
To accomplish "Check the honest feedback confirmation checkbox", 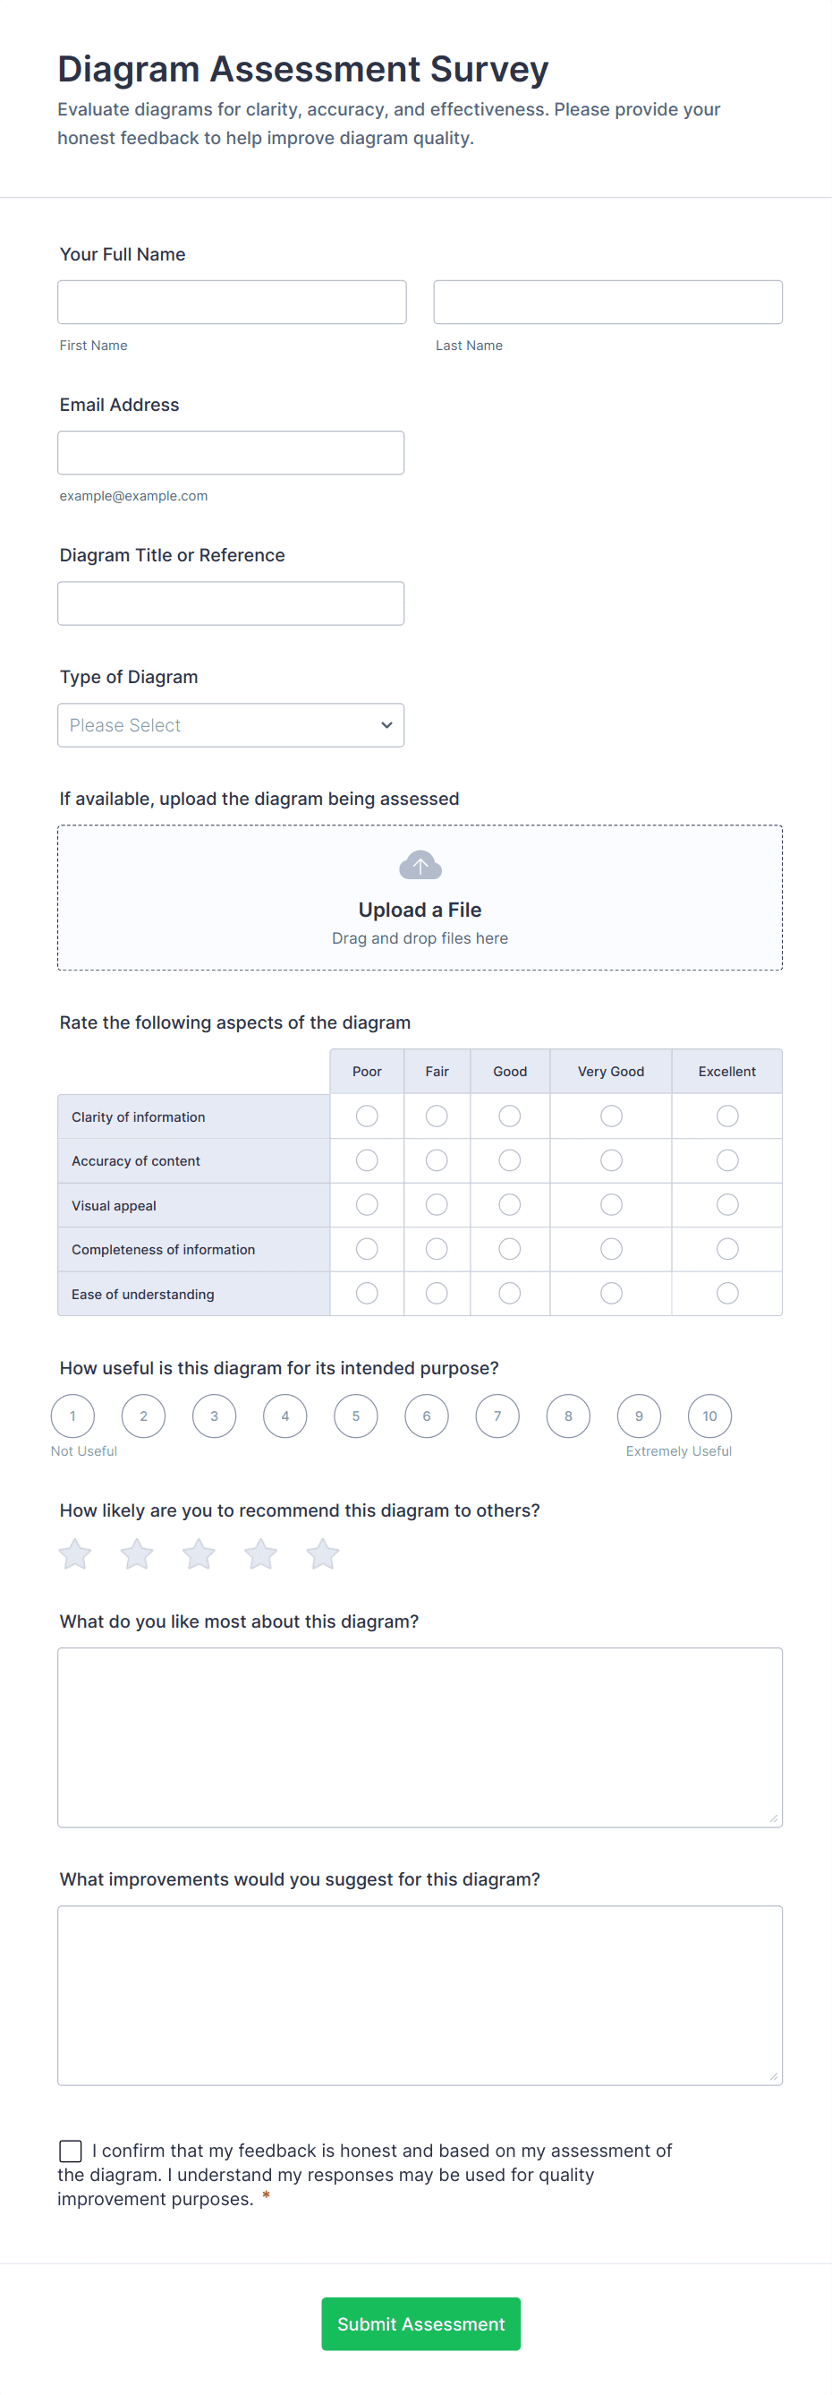I will [x=71, y=2151].
